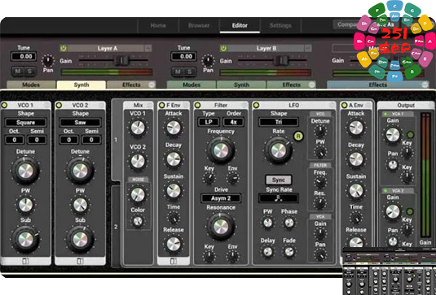Image resolution: width=436 pixels, height=295 pixels.
Task: Open the Settings tab
Action: coord(280,25)
